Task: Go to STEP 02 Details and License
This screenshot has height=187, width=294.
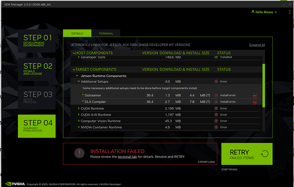Action: 37,69
